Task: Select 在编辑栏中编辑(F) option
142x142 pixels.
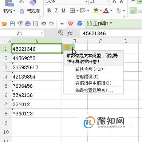Action: pyautogui.click(x=93, y=83)
